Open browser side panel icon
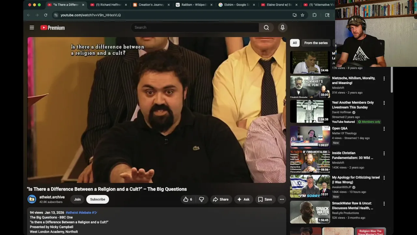 click(327, 15)
